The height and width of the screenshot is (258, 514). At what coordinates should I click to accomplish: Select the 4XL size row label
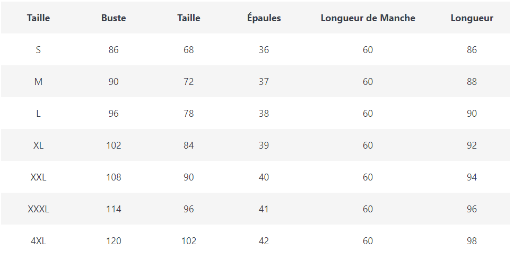coord(38,241)
